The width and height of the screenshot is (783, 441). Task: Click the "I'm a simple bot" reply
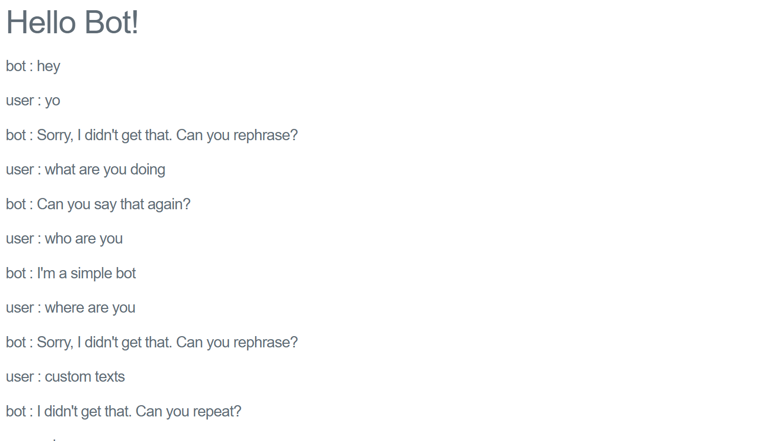[x=71, y=273]
